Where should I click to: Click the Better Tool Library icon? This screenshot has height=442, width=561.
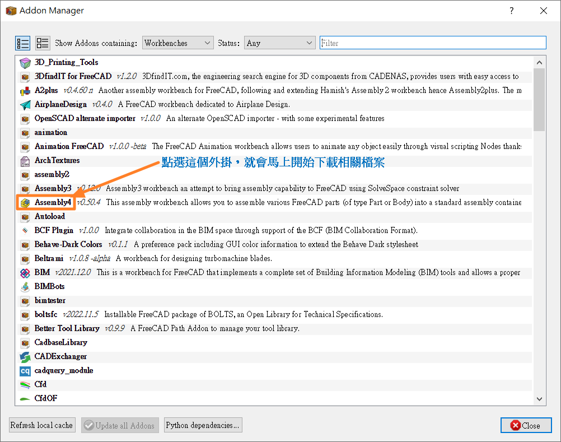tap(25, 328)
